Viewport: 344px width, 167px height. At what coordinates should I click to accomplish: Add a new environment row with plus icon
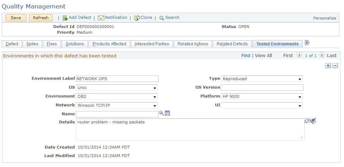coord(328,66)
